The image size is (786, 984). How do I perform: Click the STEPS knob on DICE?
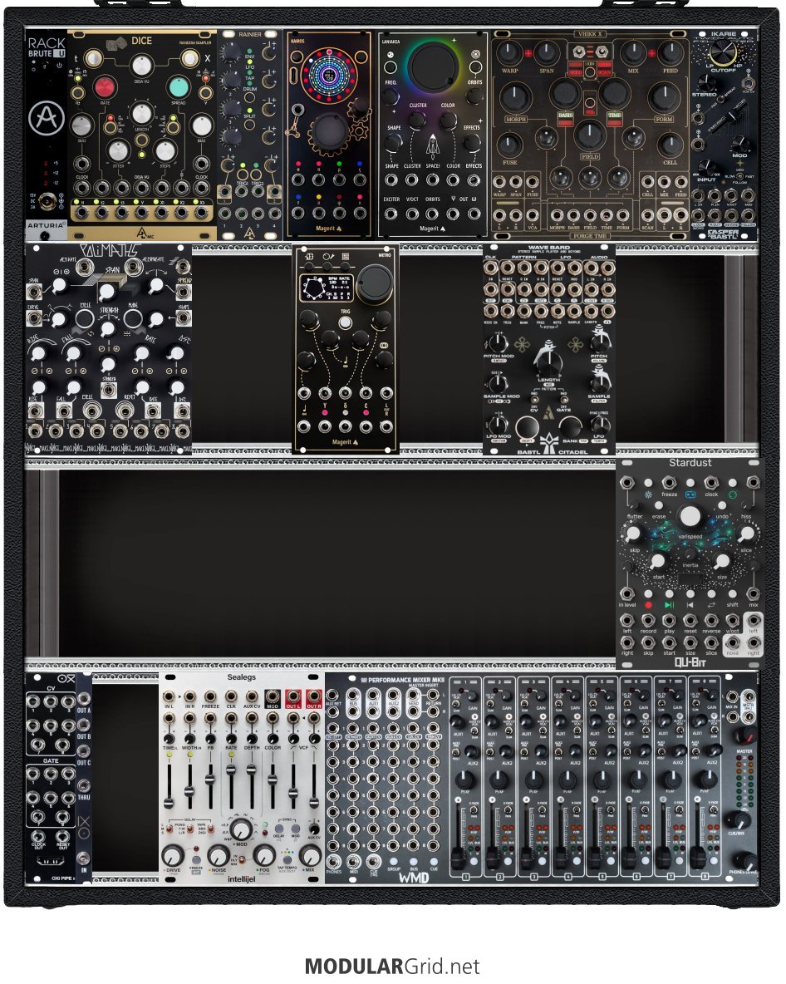tap(165, 150)
